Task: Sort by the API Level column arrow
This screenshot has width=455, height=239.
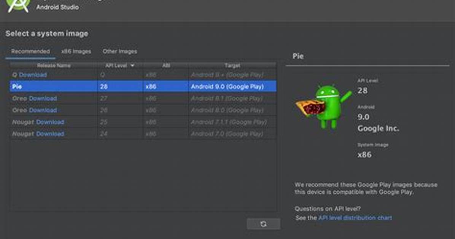Action: tap(132, 65)
